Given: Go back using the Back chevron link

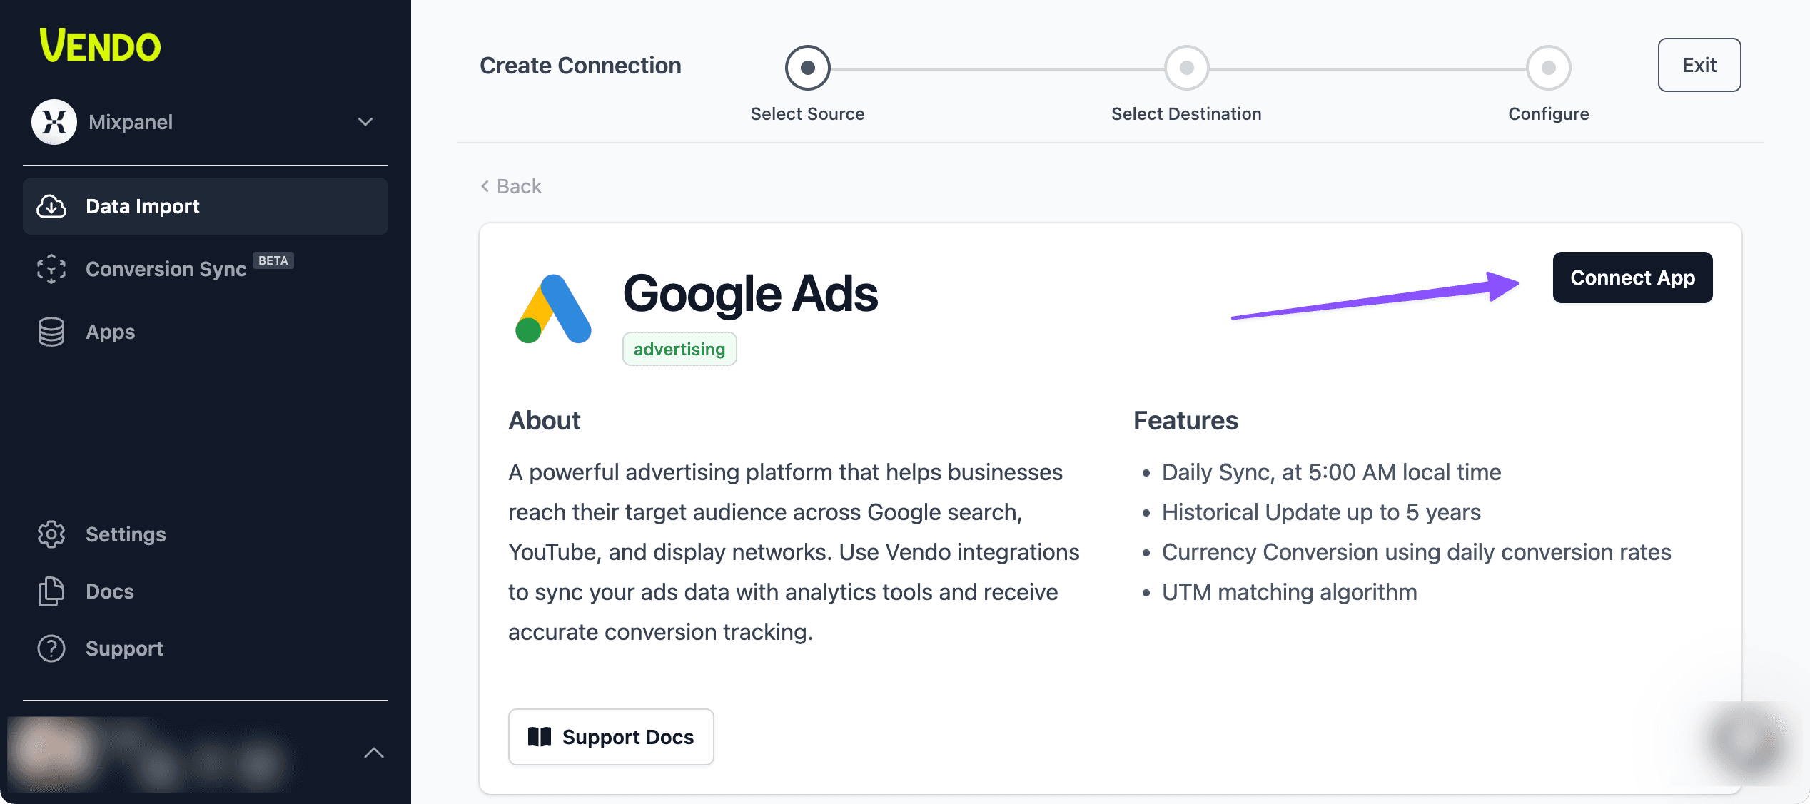Looking at the screenshot, I should (511, 186).
